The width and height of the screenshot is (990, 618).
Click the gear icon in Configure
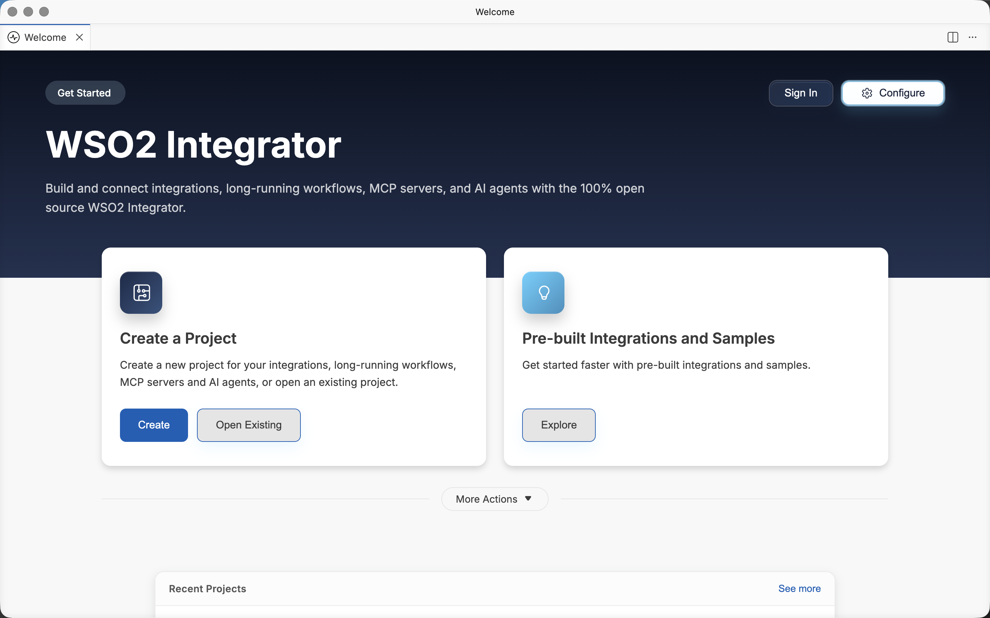pyautogui.click(x=867, y=93)
